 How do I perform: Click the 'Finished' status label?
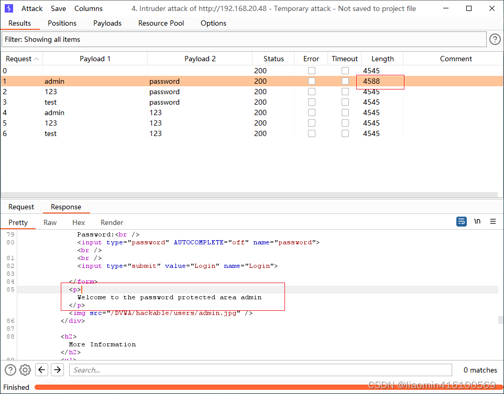(x=16, y=387)
